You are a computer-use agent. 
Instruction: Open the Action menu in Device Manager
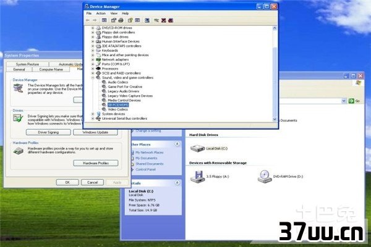[x=101, y=14]
